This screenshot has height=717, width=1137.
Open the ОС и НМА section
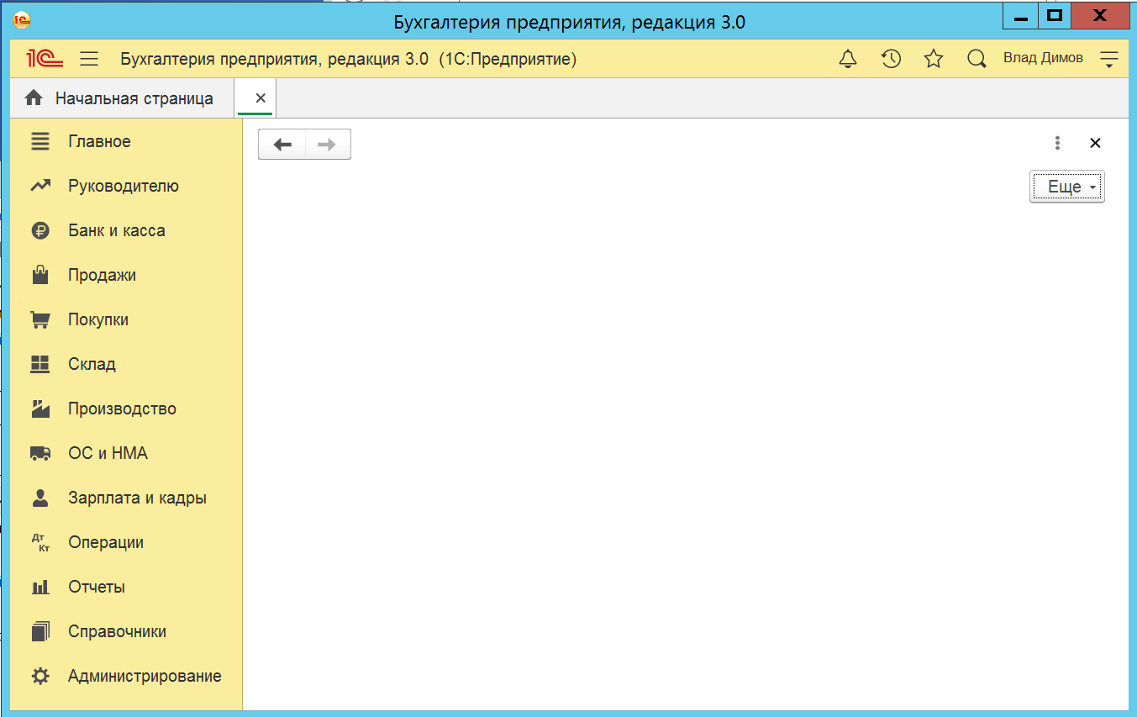[x=126, y=453]
